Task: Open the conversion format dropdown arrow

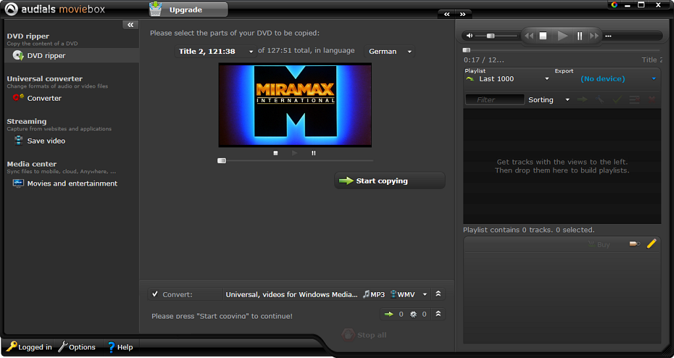Action: tap(425, 294)
